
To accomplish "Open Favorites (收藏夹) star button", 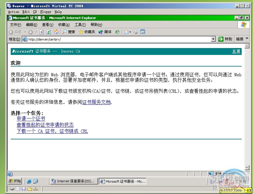I will [87, 32].
